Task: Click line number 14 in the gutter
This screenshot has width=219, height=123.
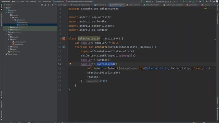Action: tap(60, 64)
